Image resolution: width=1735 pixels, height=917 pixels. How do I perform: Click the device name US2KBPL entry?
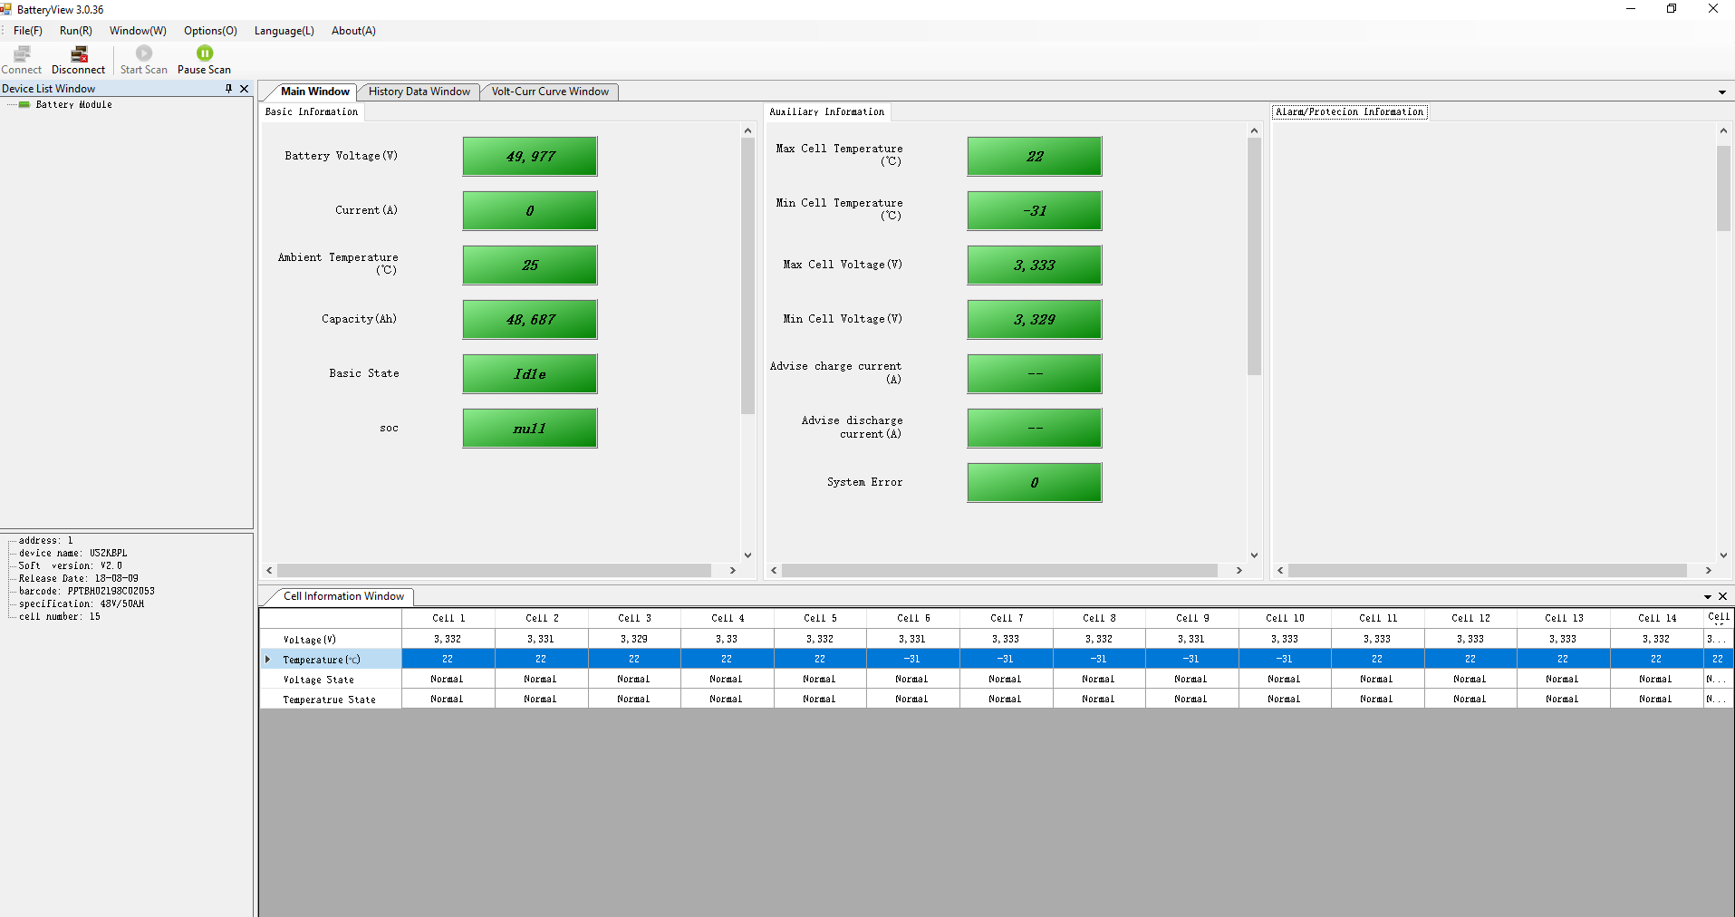point(73,554)
